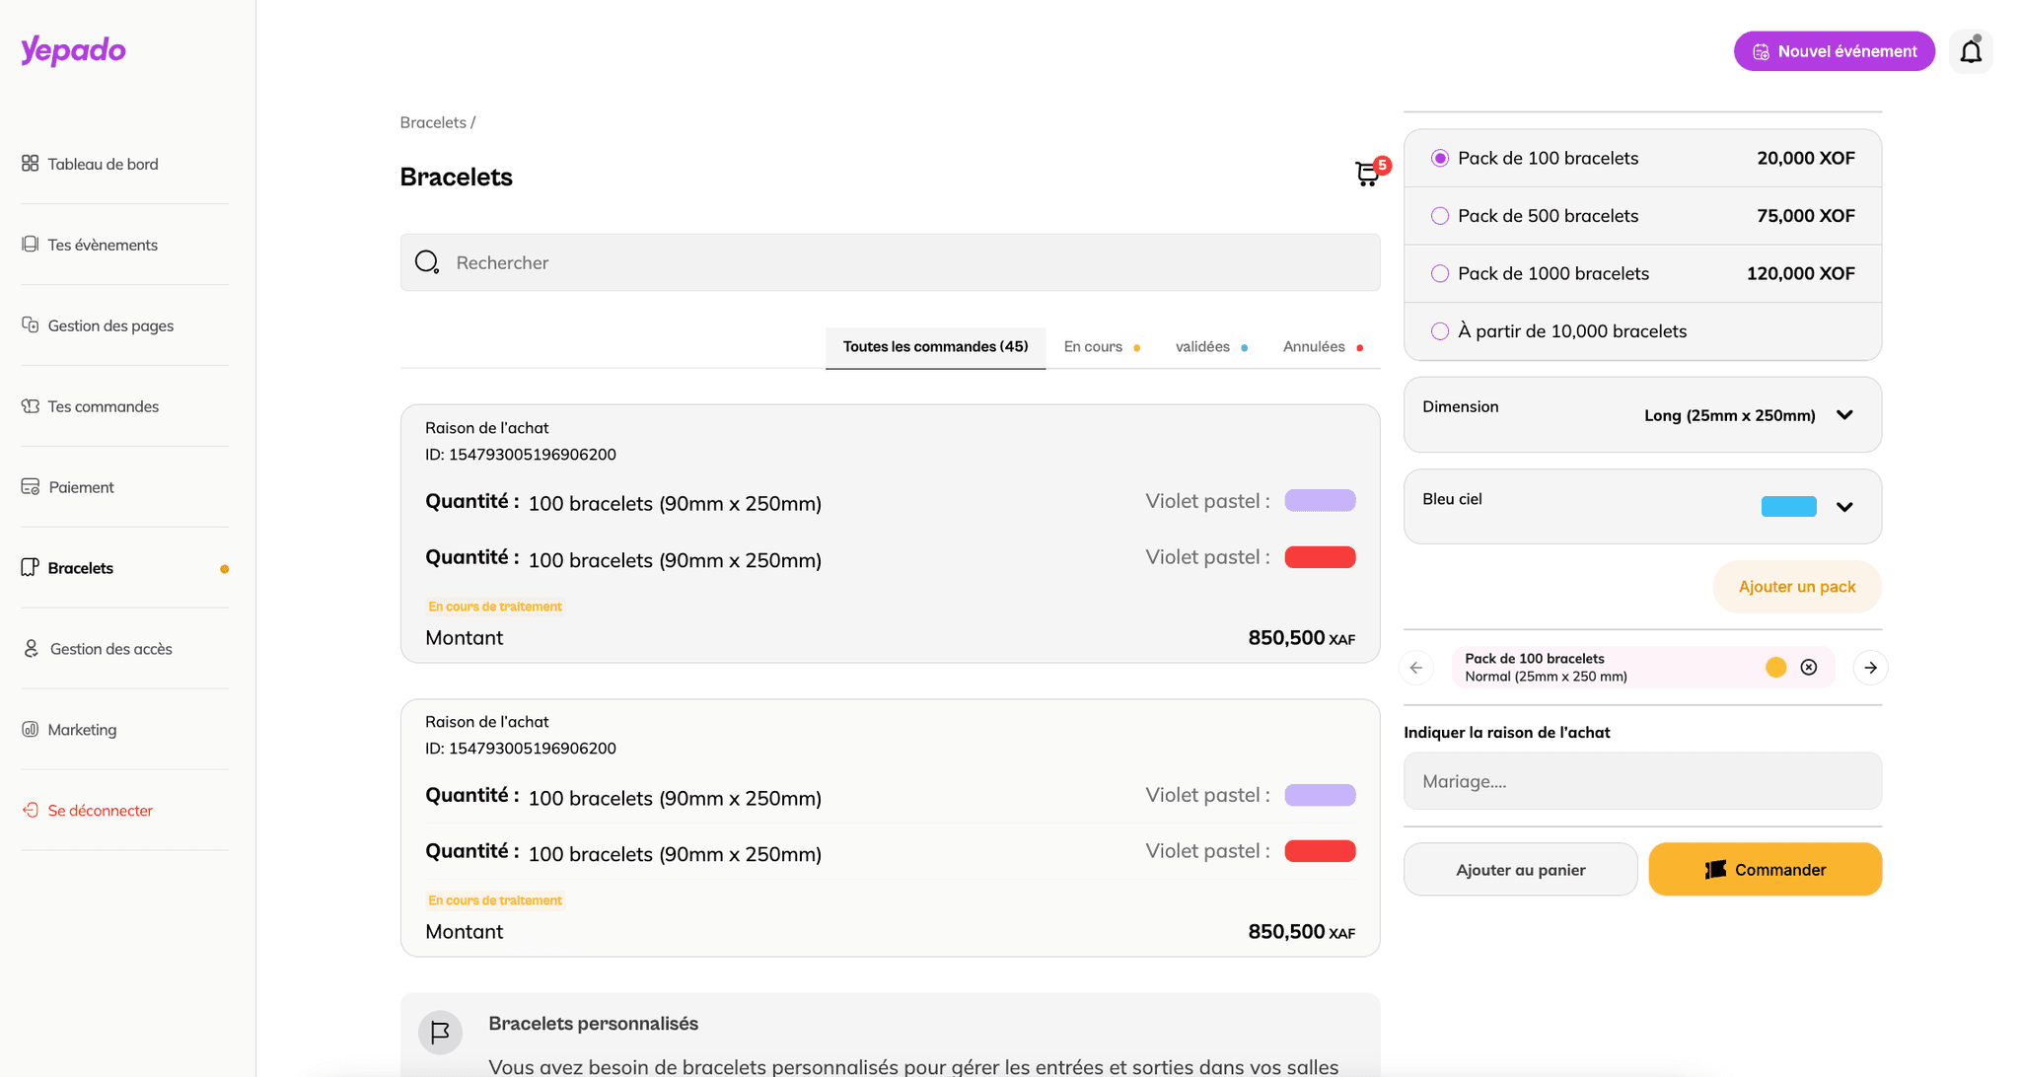Viewport: 2020px width, 1077px height.
Task: Remove the selected pack with X icon
Action: coord(1808,668)
